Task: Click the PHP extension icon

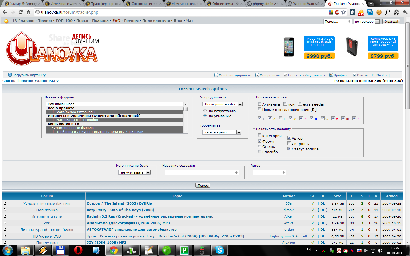Action: coord(396,12)
